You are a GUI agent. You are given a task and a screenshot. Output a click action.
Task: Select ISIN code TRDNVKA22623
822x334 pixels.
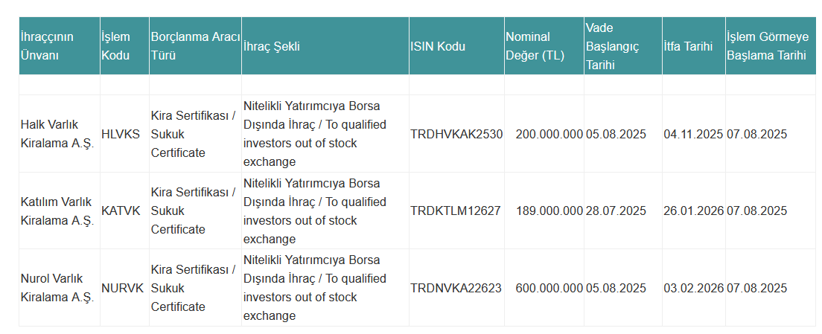(456, 288)
